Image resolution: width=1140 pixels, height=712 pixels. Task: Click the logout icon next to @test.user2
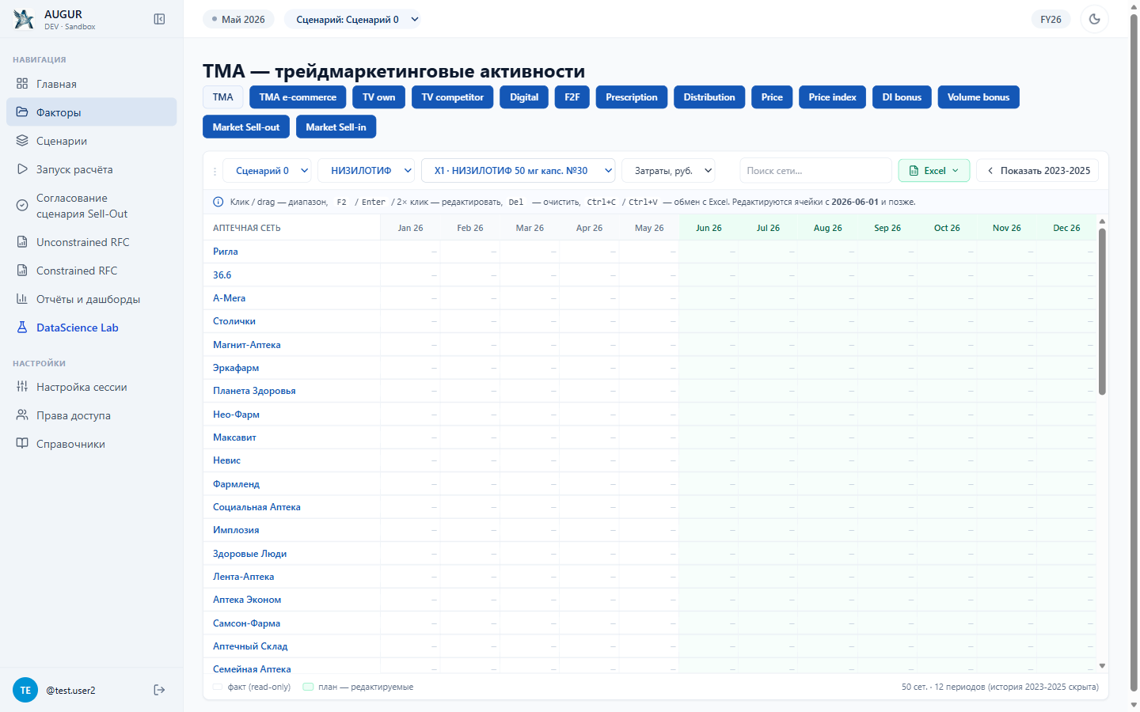(159, 690)
